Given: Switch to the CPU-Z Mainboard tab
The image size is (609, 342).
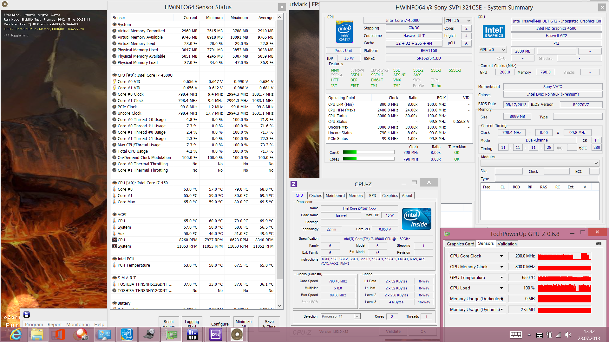Looking at the screenshot, I should (335, 195).
